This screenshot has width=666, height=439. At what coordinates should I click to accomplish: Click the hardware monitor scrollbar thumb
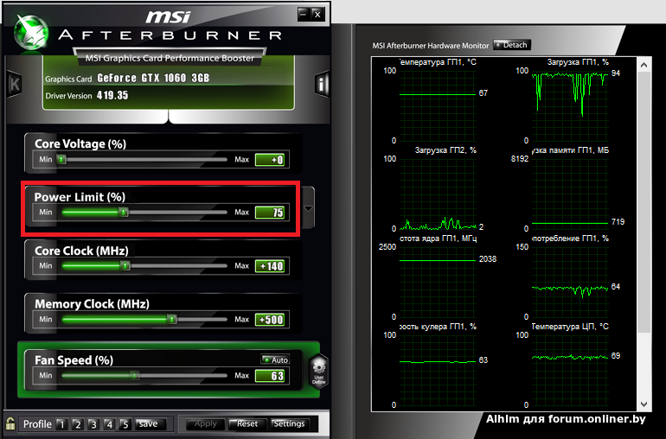pos(644,203)
